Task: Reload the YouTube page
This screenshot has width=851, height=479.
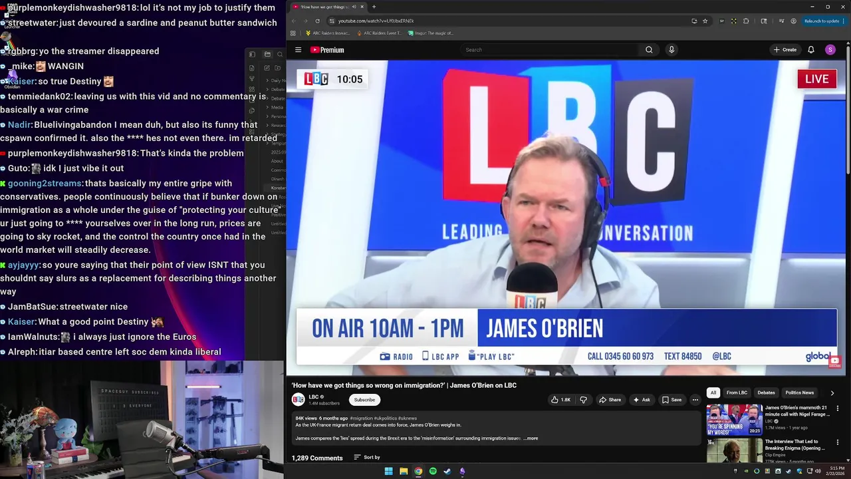Action: click(x=317, y=21)
